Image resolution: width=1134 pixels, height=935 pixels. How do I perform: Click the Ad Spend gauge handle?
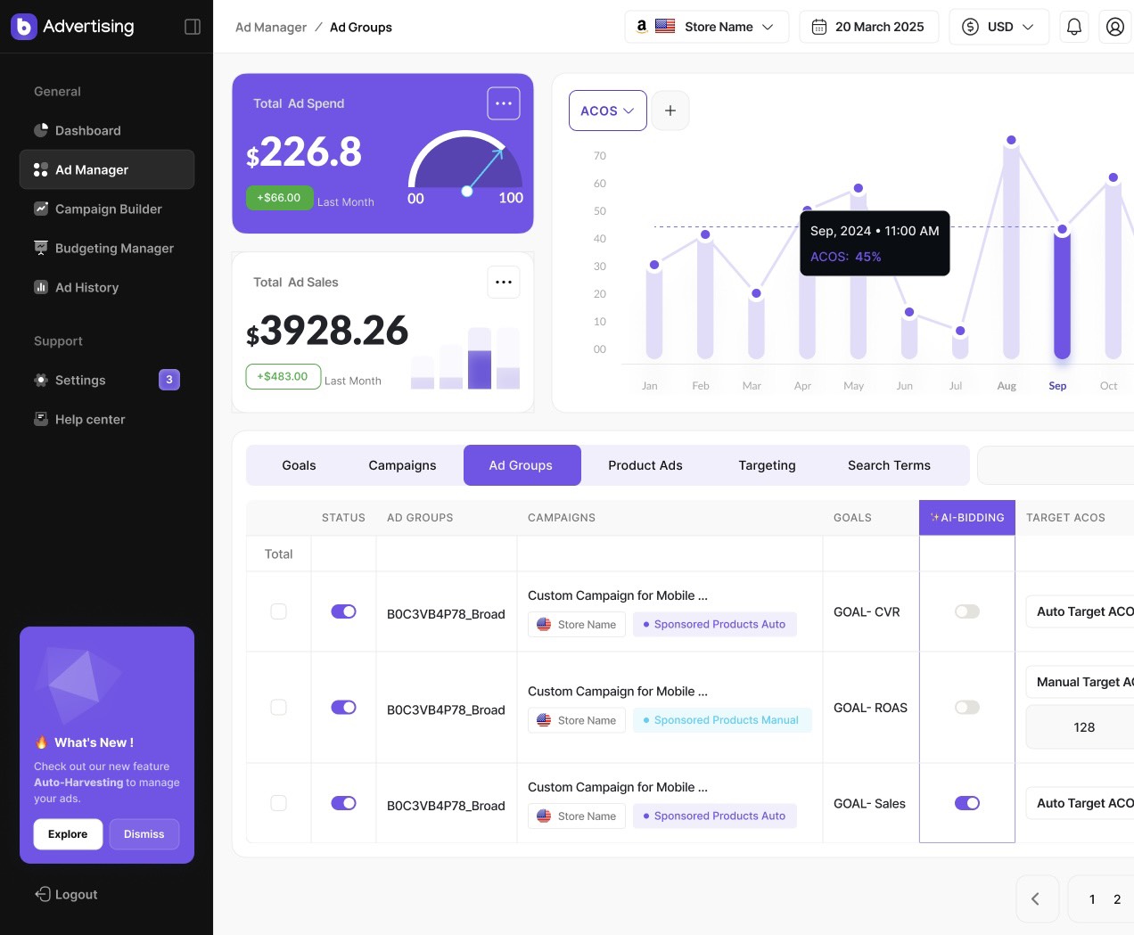466,192
